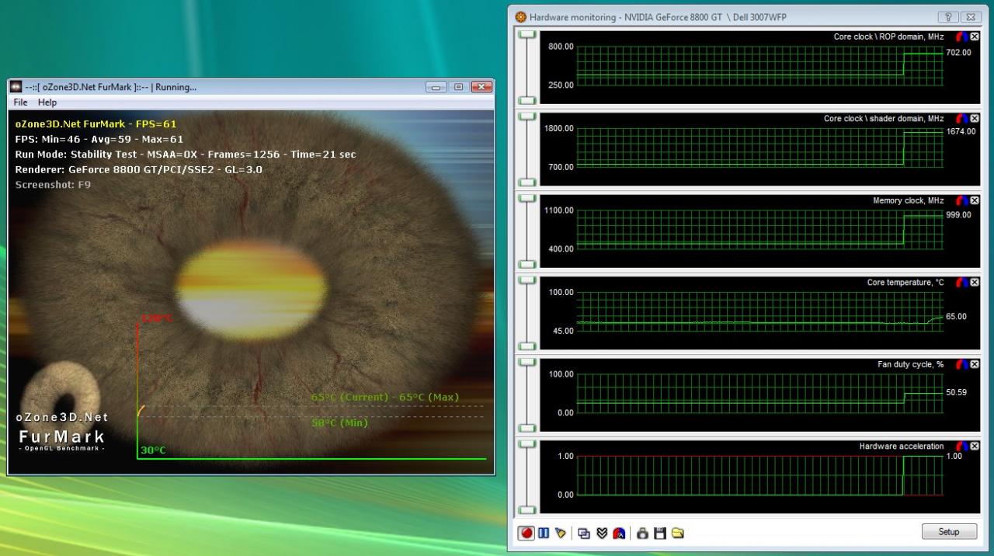The image size is (994, 556).
Task: Click the FurMark title bar app icon
Action: click(16, 87)
